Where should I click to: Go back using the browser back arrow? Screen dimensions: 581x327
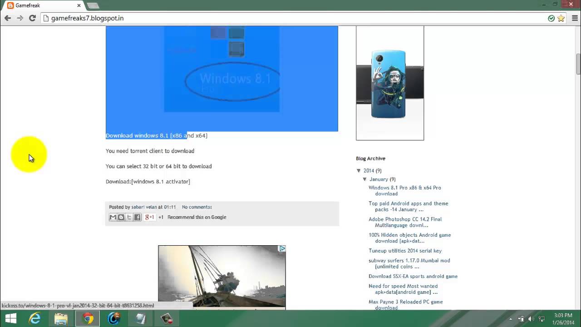[x=8, y=18]
